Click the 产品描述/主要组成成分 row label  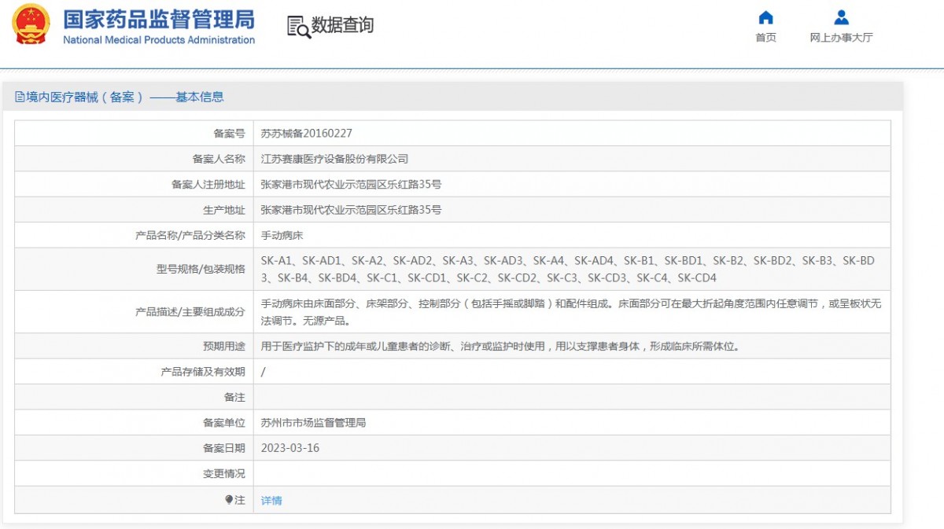pos(190,312)
